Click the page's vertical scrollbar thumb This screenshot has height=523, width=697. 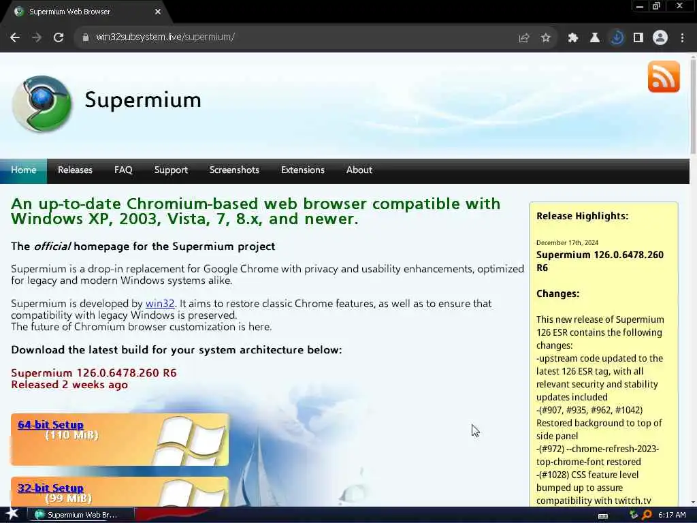coord(693,107)
